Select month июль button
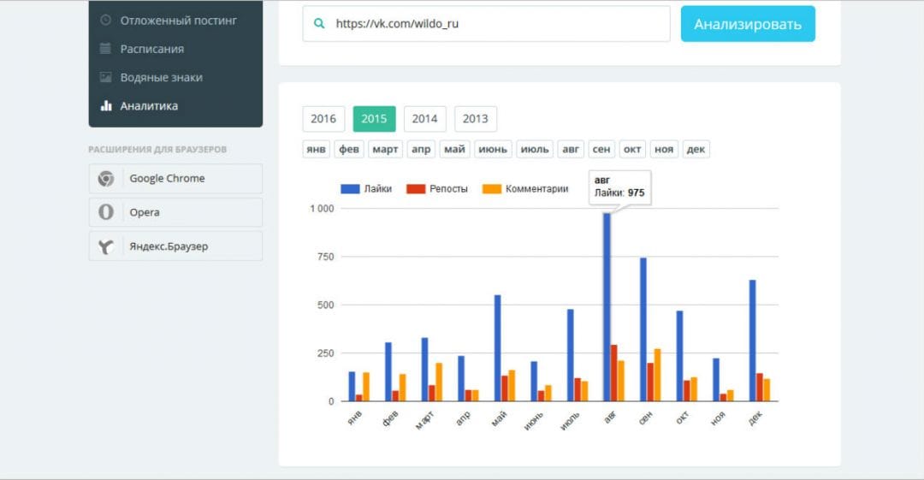The height and width of the screenshot is (480, 924). coord(535,149)
